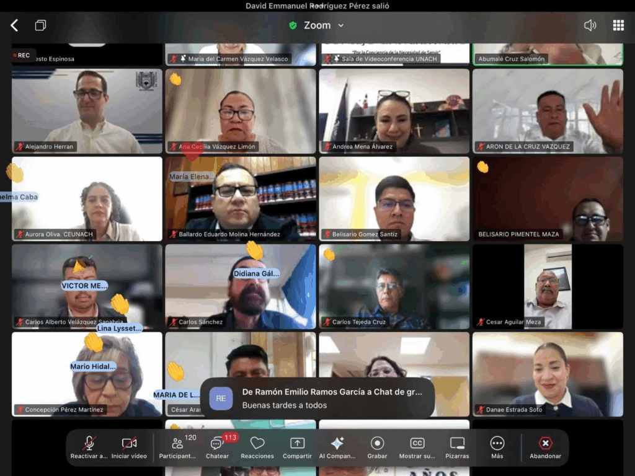Click the multi-window icon beside back arrow
Screen dimensions: 635x476
41,25
